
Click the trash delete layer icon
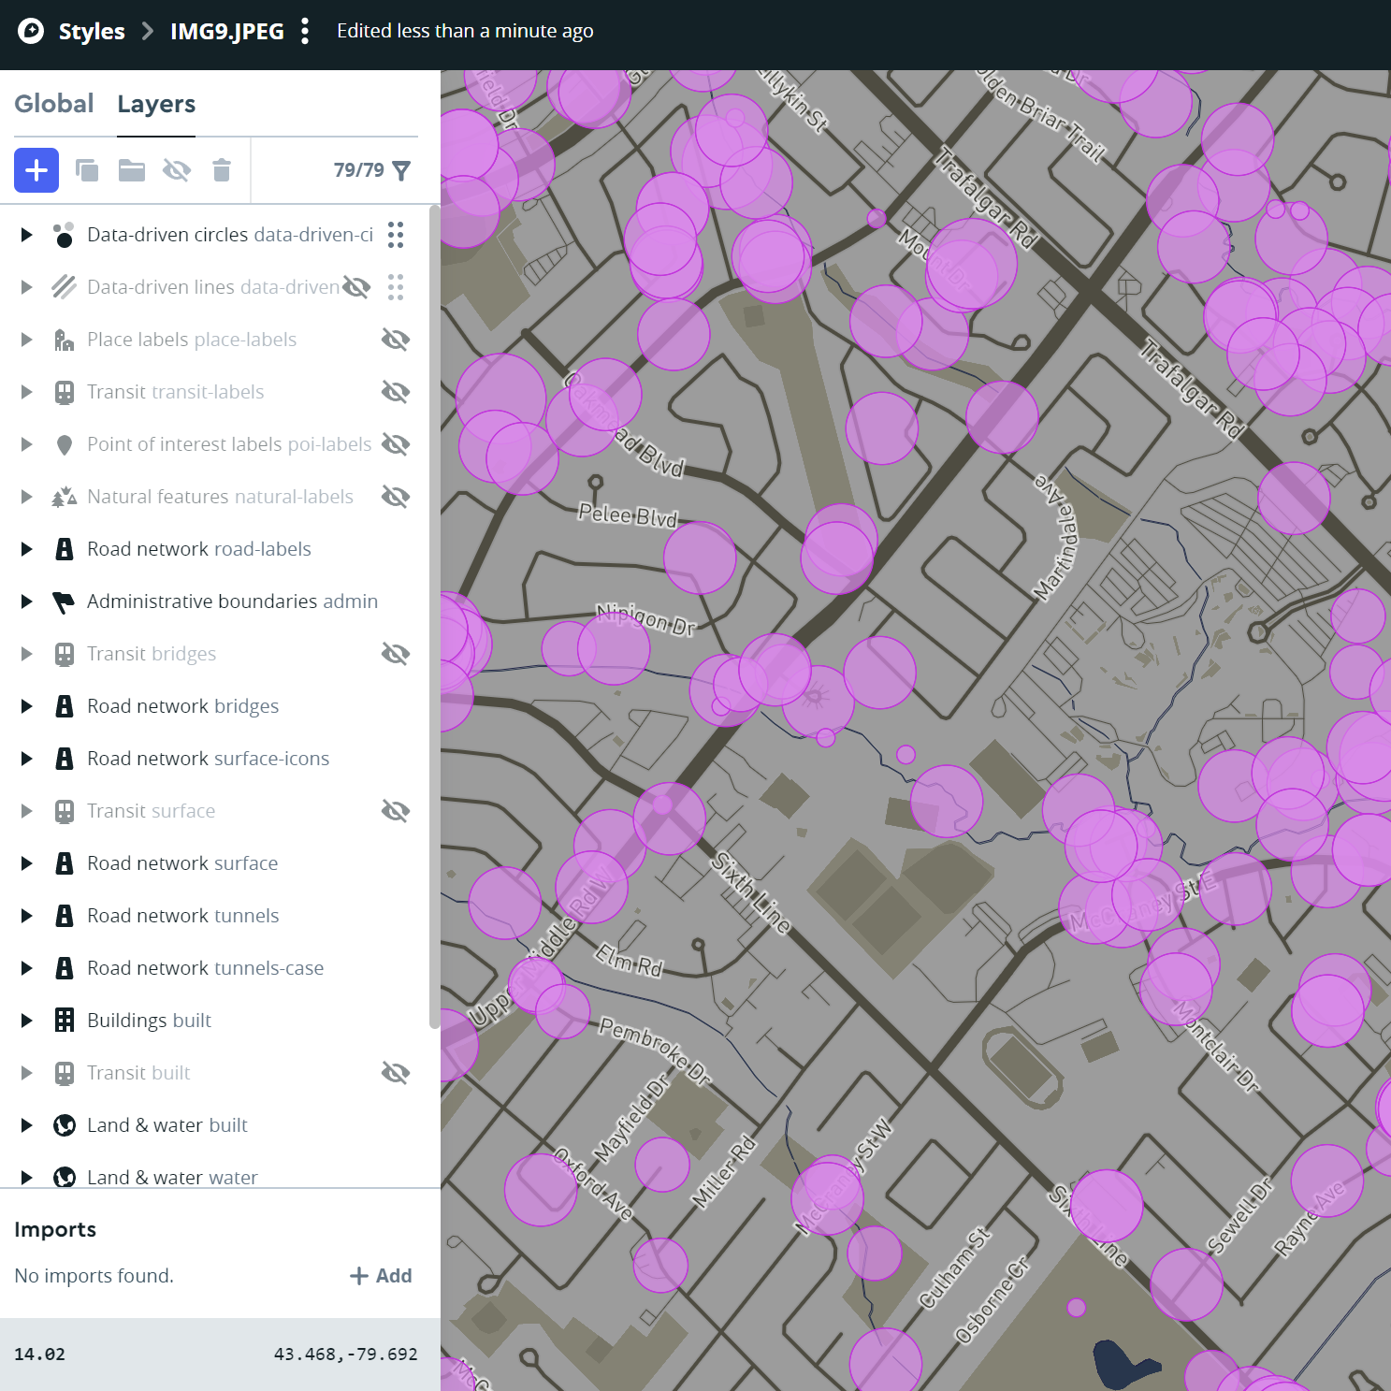tap(222, 170)
